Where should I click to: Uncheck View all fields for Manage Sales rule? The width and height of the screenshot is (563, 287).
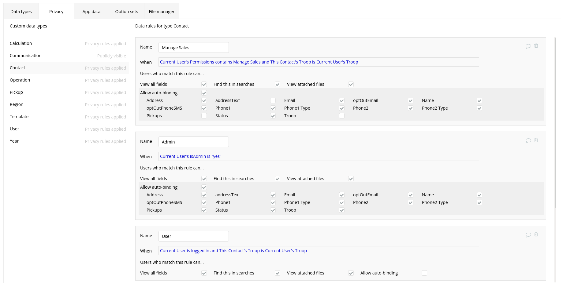[x=204, y=84]
